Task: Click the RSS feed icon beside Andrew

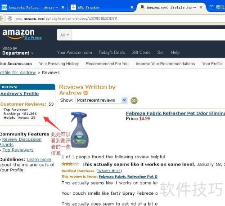Action: pos(85,93)
